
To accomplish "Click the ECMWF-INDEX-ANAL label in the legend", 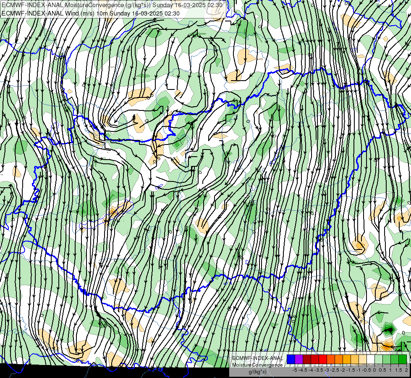I will point(257,358).
